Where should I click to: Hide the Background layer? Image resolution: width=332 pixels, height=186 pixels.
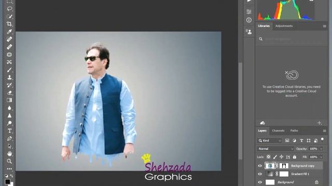coord(260,182)
